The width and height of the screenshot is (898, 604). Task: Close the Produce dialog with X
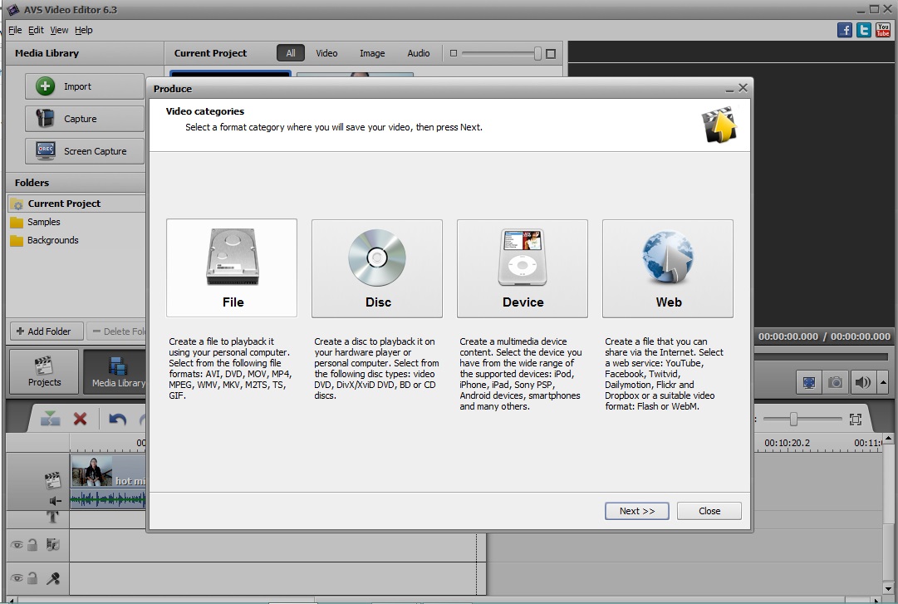click(743, 87)
